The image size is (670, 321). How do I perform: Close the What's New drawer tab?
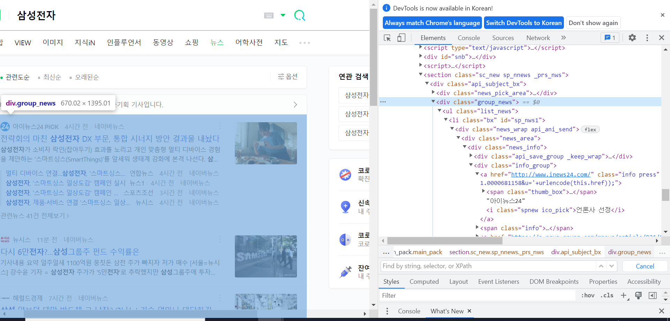coord(469,311)
